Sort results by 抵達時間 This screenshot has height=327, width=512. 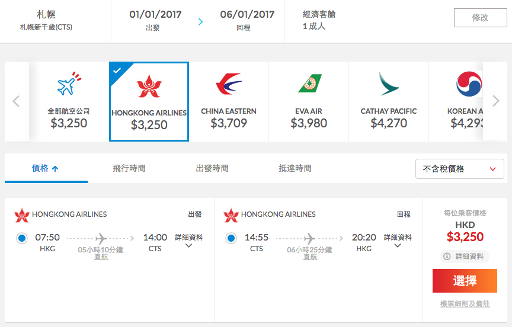(295, 168)
